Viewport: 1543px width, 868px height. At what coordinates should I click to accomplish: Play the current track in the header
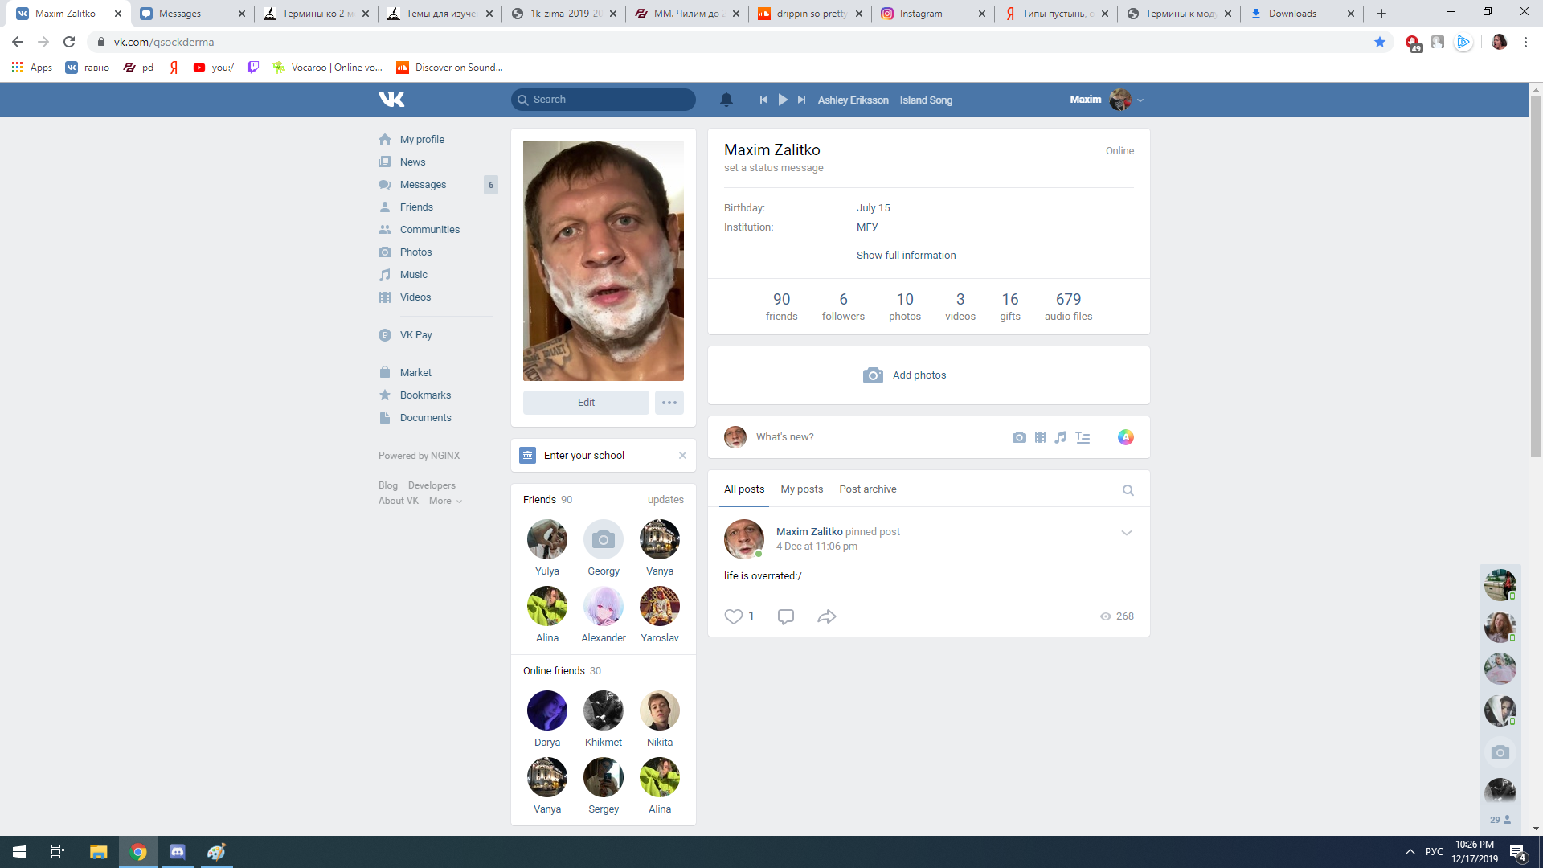tap(783, 100)
